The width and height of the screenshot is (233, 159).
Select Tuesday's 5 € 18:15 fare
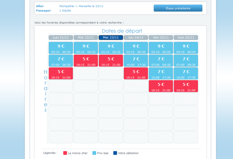[86, 61]
